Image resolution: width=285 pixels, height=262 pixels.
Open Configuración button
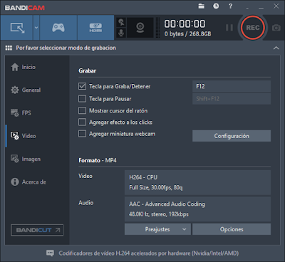tap(232, 136)
